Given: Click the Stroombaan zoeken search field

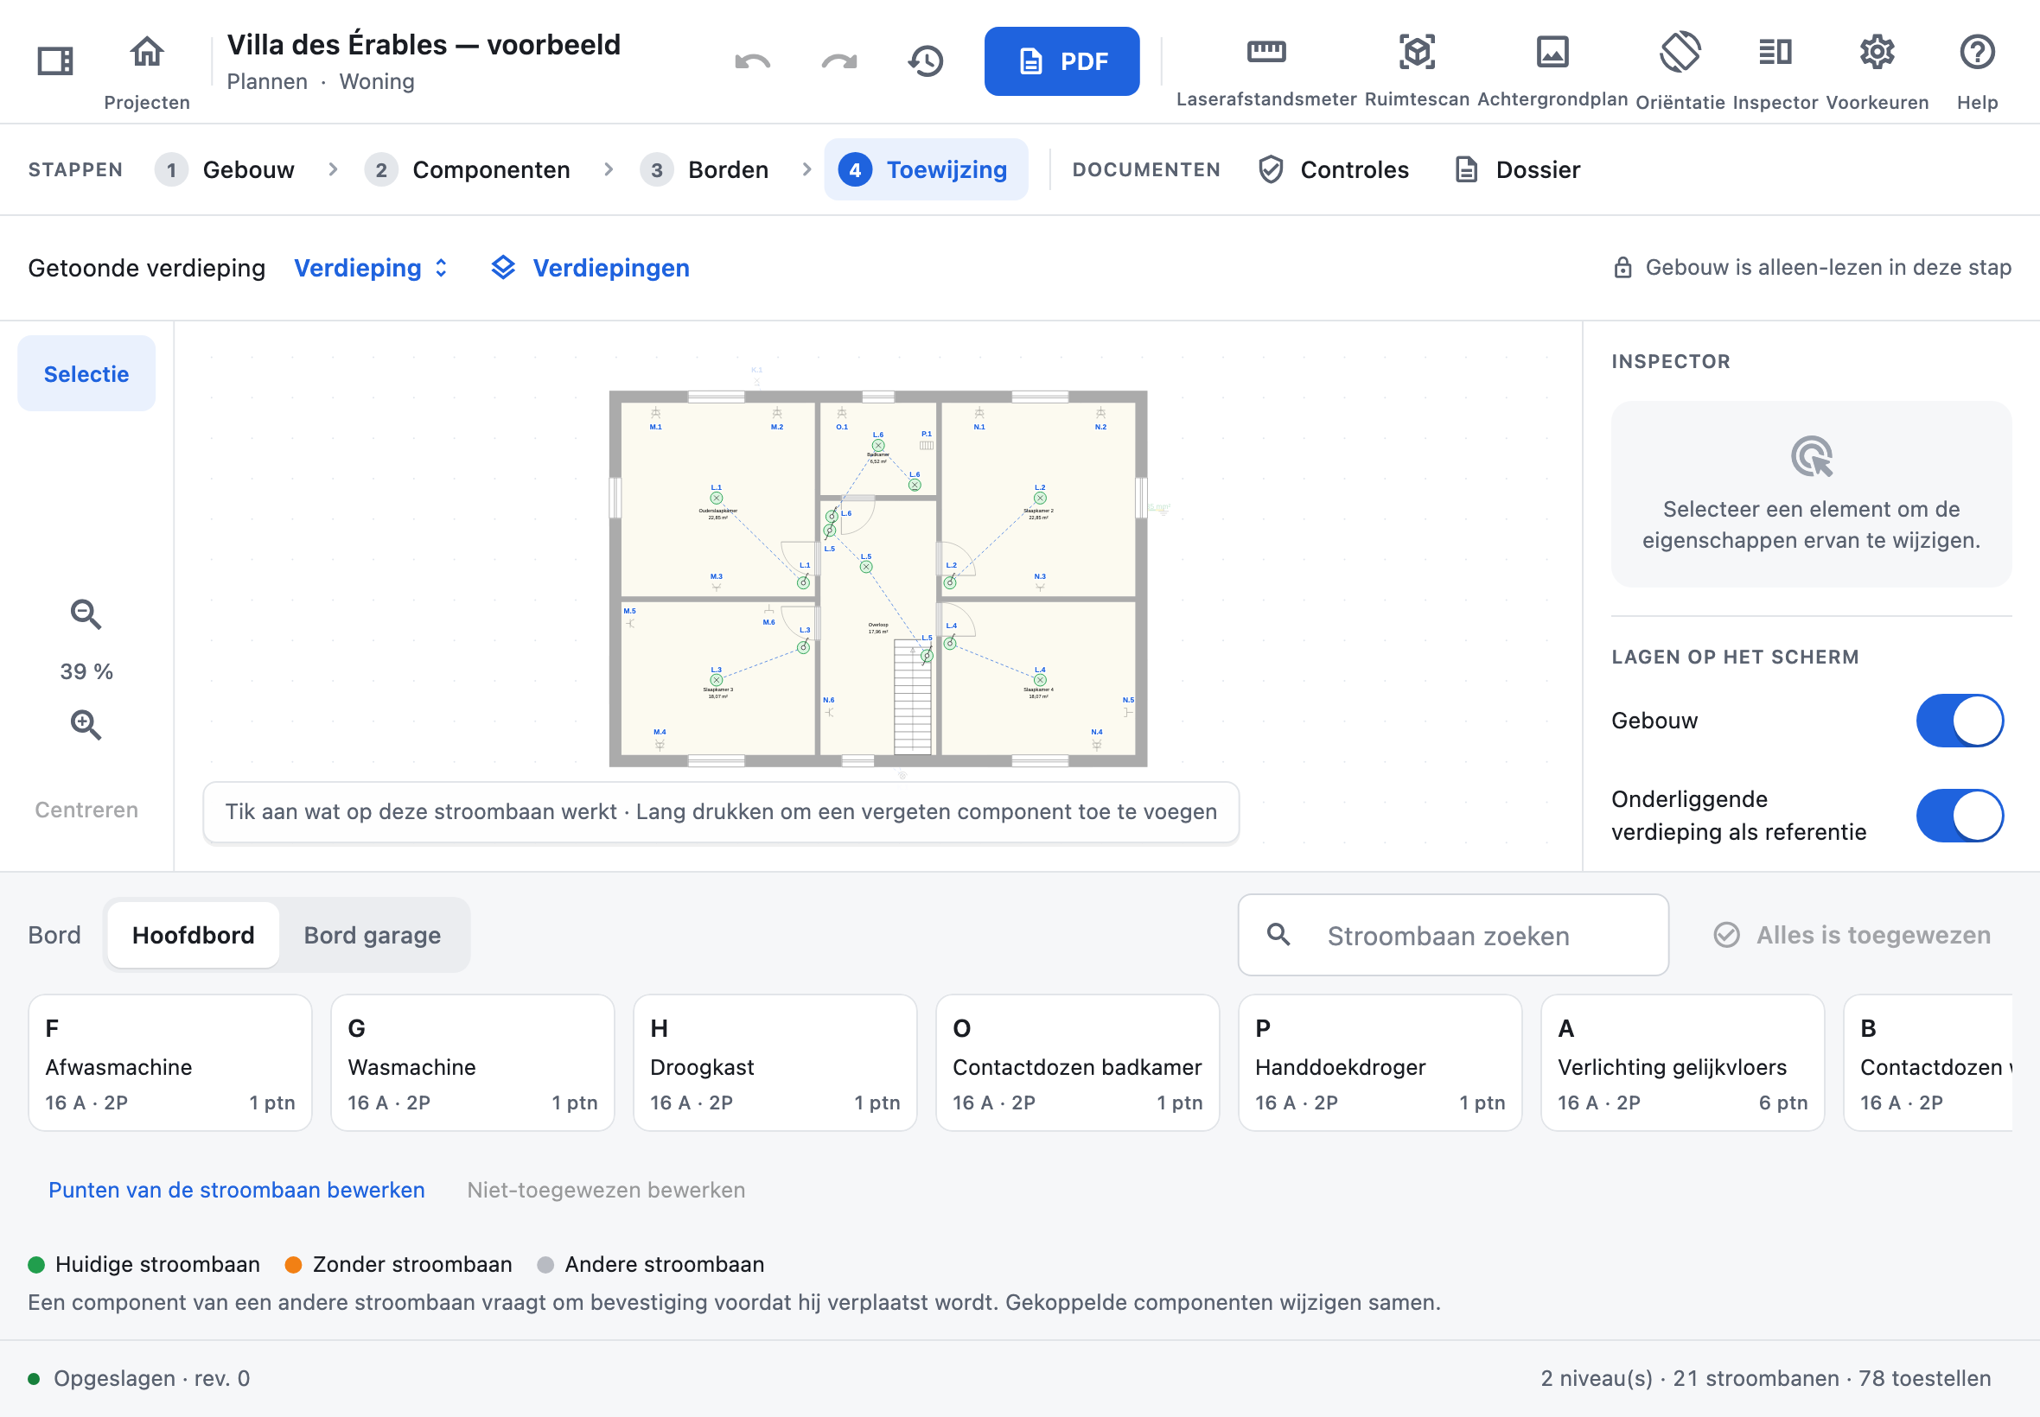Looking at the screenshot, I should pos(1453,935).
